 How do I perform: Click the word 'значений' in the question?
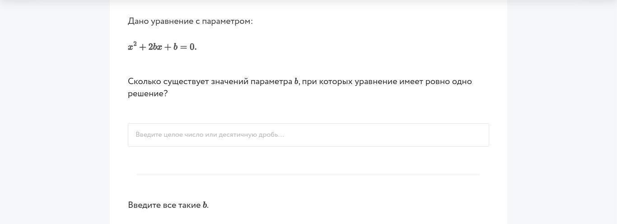(229, 81)
